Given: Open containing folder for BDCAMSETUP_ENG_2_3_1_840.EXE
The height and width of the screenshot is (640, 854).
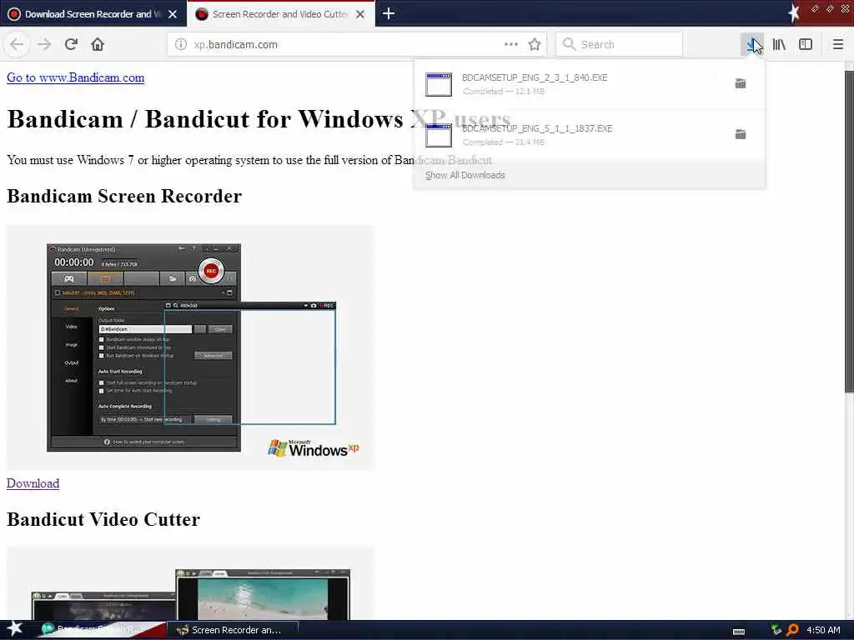Looking at the screenshot, I should coord(741,83).
